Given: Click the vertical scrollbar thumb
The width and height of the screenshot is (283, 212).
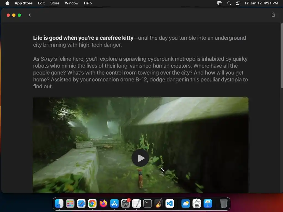Looking at the screenshot, I should pos(282,55).
